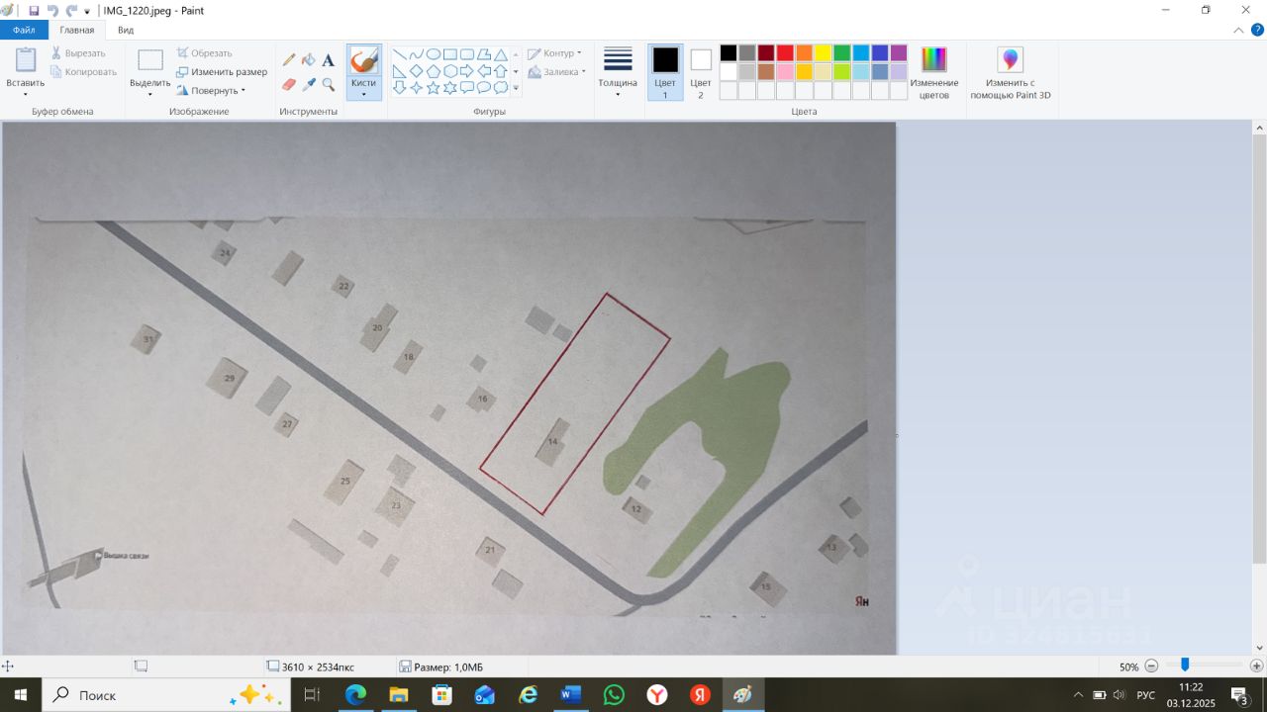Choose the Right arrow shape

point(467,71)
